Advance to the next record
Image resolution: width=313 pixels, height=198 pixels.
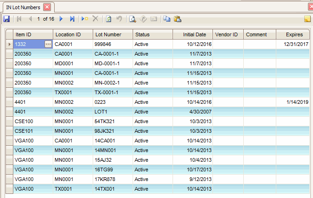(61, 19)
